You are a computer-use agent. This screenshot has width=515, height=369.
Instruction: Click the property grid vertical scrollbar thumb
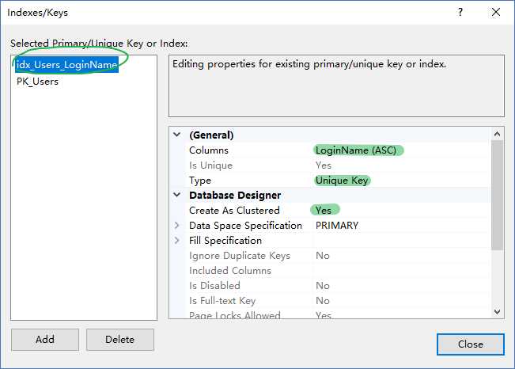point(497,196)
